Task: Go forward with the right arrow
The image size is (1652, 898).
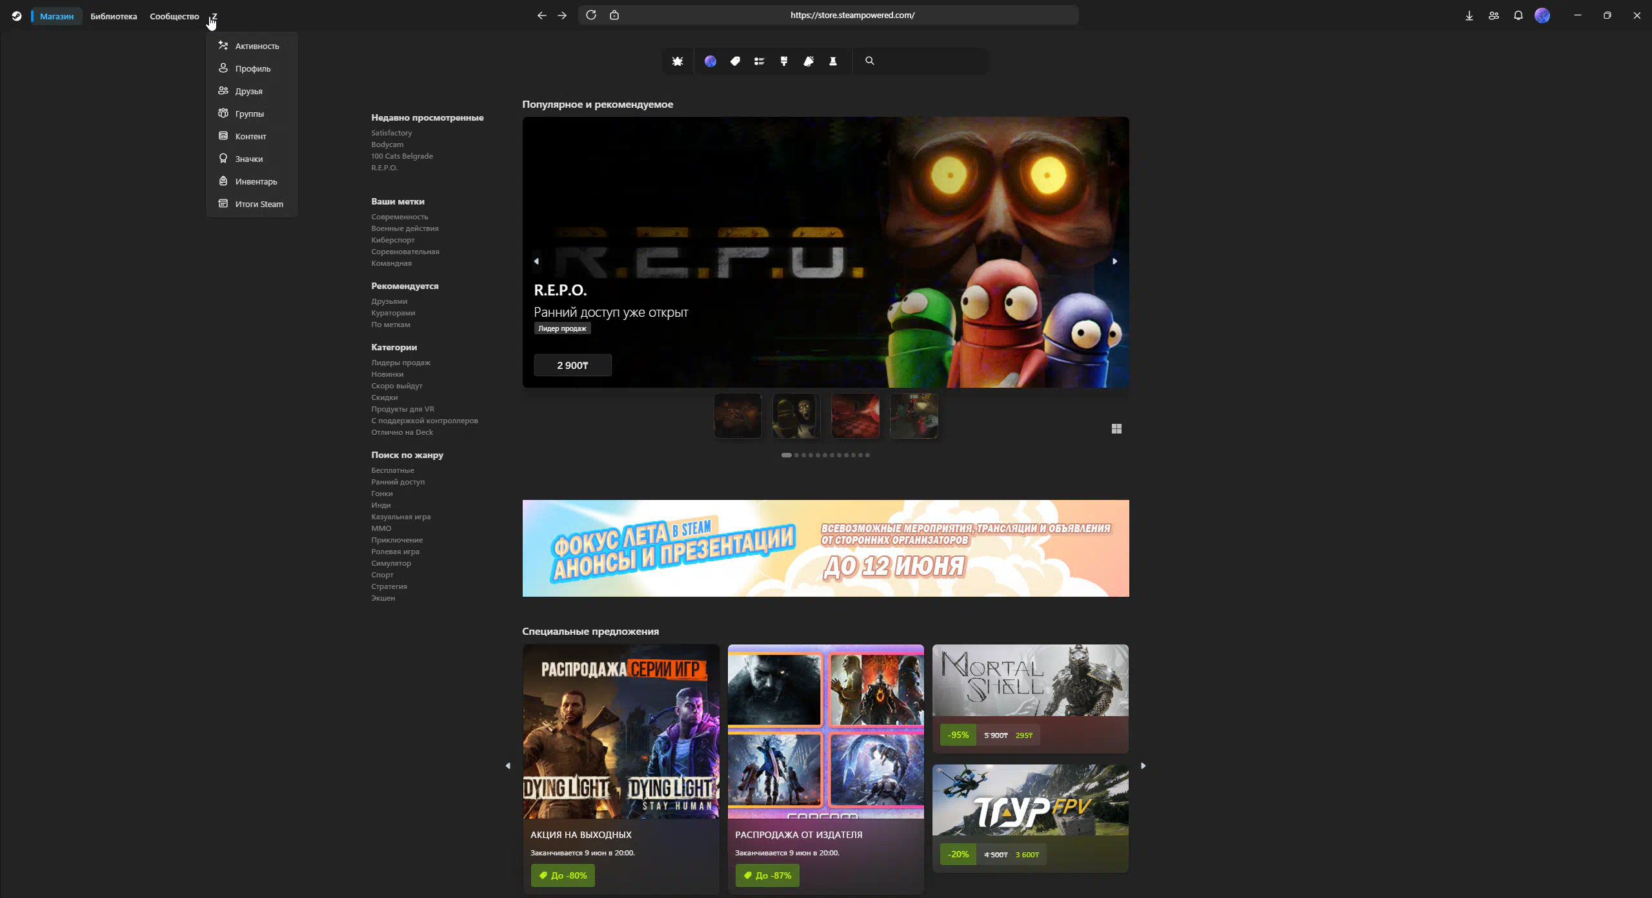Action: [x=562, y=15]
